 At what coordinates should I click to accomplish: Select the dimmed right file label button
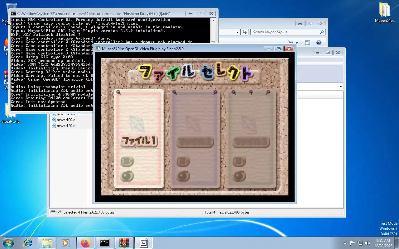pyautogui.click(x=252, y=142)
